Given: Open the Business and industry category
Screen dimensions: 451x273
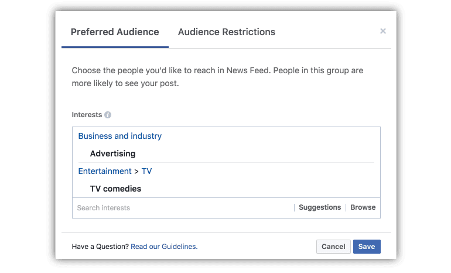Looking at the screenshot, I should click(x=119, y=136).
